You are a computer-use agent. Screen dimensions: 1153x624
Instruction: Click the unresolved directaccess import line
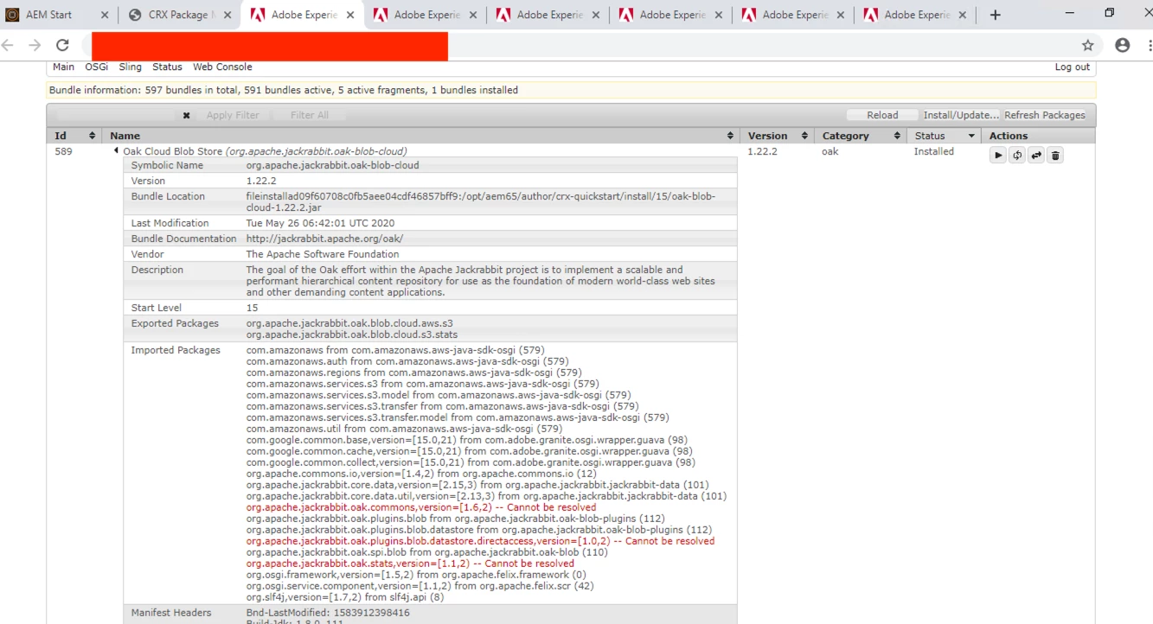tap(480, 541)
